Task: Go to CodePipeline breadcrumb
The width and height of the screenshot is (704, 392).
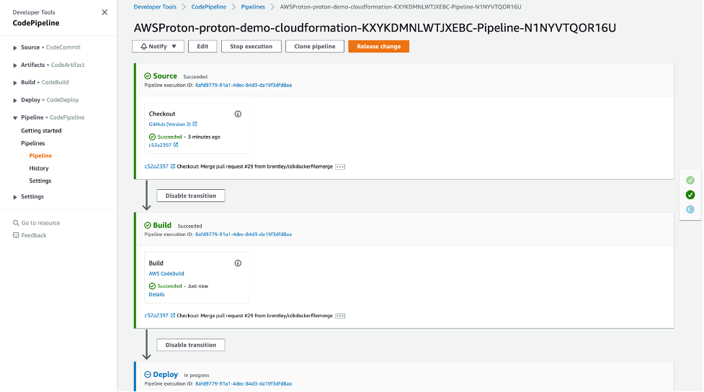Action: [x=208, y=6]
